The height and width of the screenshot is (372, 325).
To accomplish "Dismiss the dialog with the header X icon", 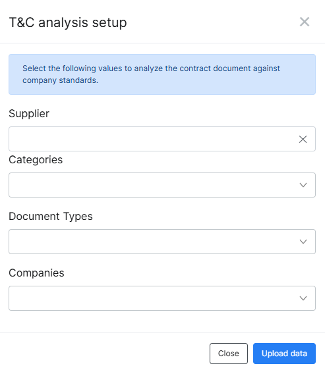I will [x=305, y=22].
